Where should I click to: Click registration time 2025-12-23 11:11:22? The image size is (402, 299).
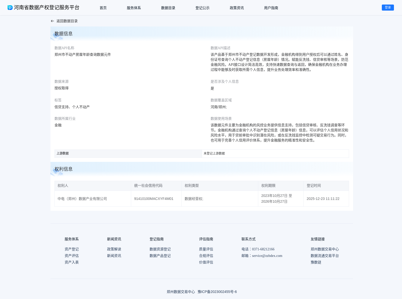pyautogui.click(x=323, y=199)
